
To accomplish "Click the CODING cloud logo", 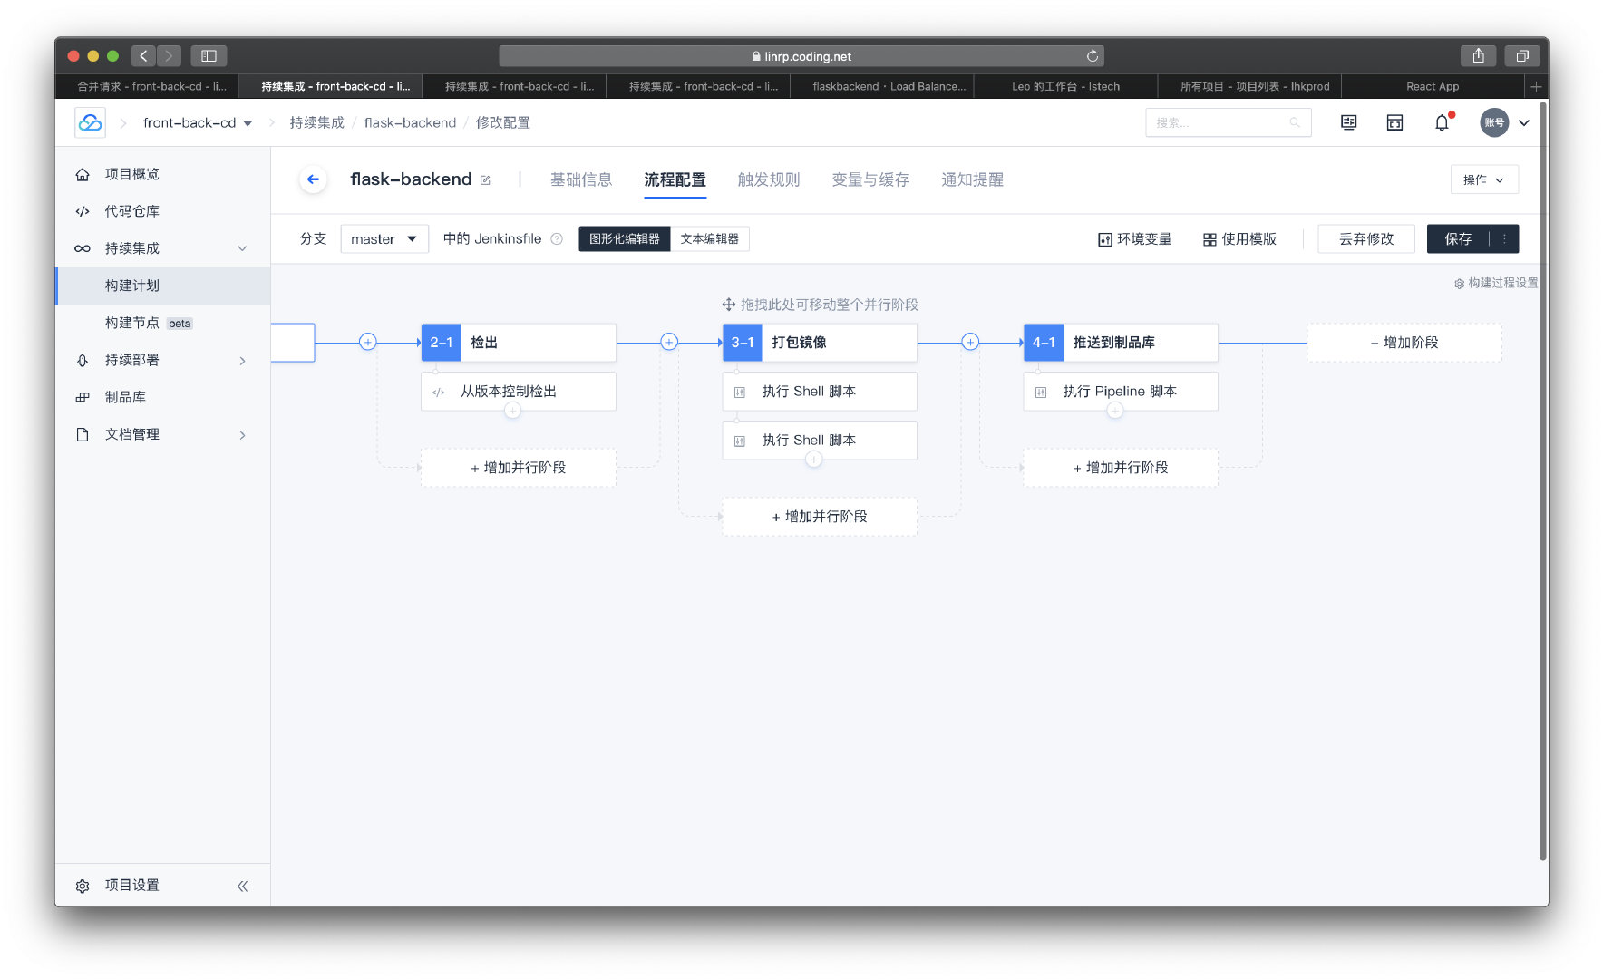I will tap(90, 122).
